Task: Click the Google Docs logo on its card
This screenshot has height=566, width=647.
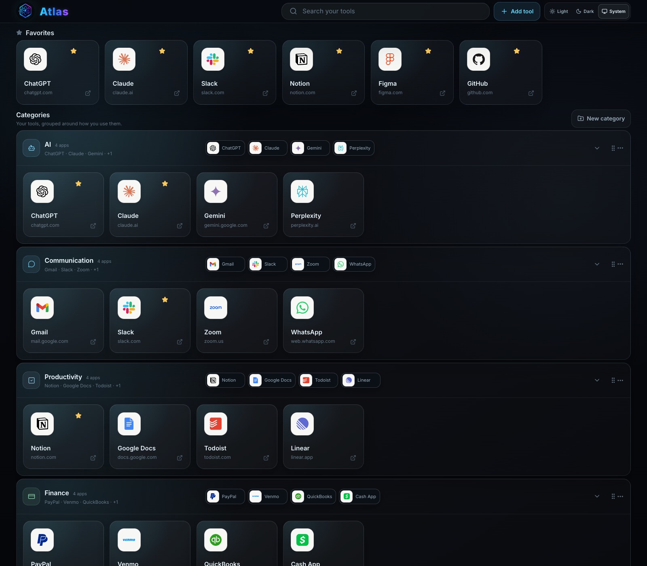Action: pyautogui.click(x=129, y=424)
